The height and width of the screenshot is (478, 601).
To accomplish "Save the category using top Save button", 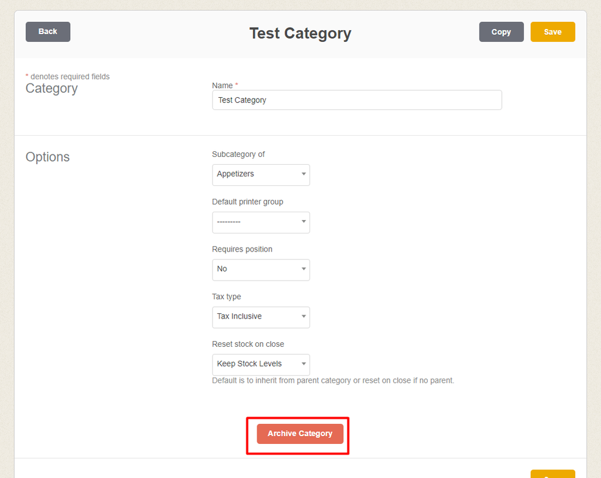I will point(552,32).
